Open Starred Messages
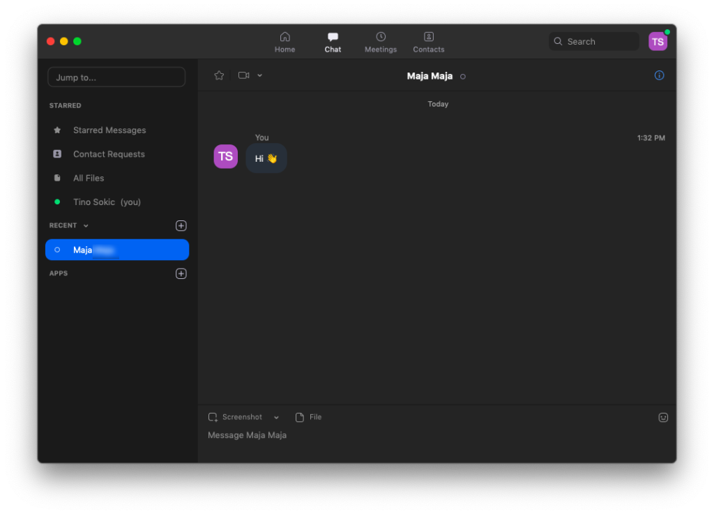Viewport: 714px width, 514px height. pyautogui.click(x=109, y=130)
